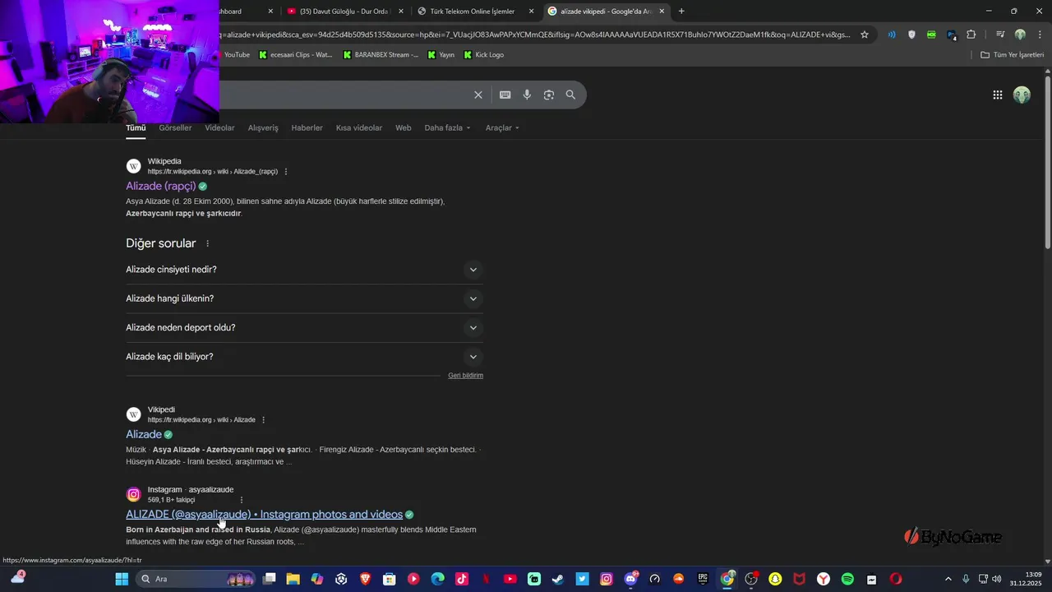Search by image with Google Lens
This screenshot has width=1052, height=592.
549,95
